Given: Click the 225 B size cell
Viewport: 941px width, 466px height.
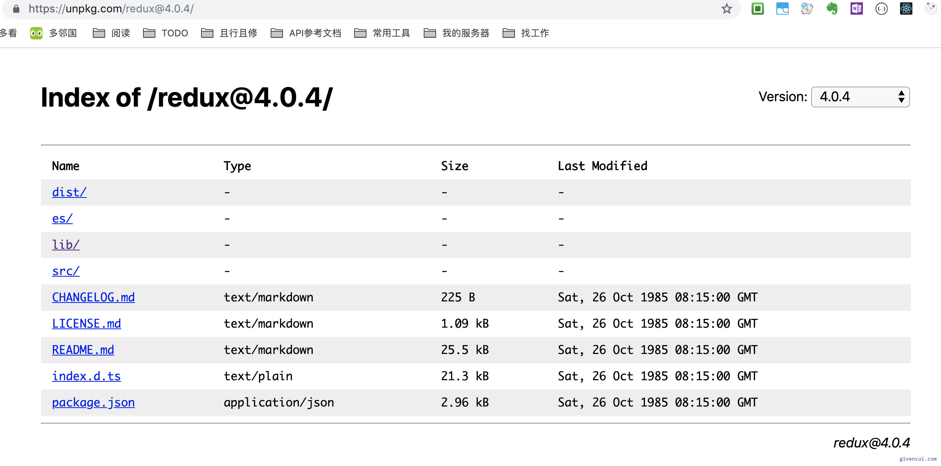Looking at the screenshot, I should [458, 297].
